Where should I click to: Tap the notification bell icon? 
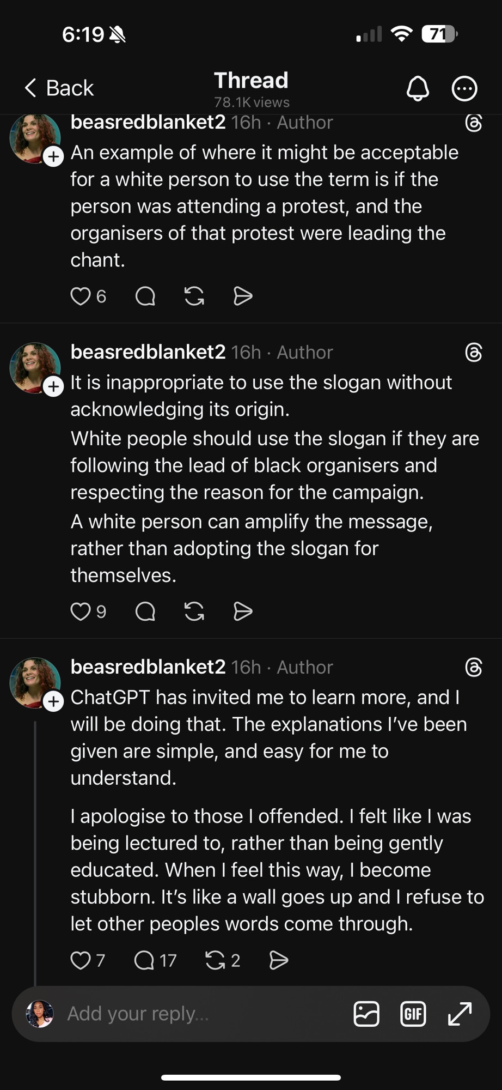click(x=418, y=88)
